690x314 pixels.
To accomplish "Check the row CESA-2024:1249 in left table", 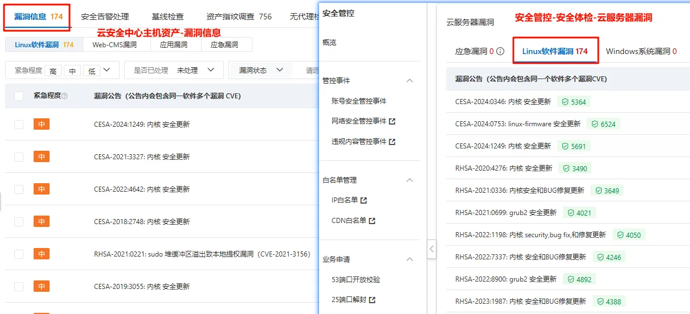I will 19,124.
